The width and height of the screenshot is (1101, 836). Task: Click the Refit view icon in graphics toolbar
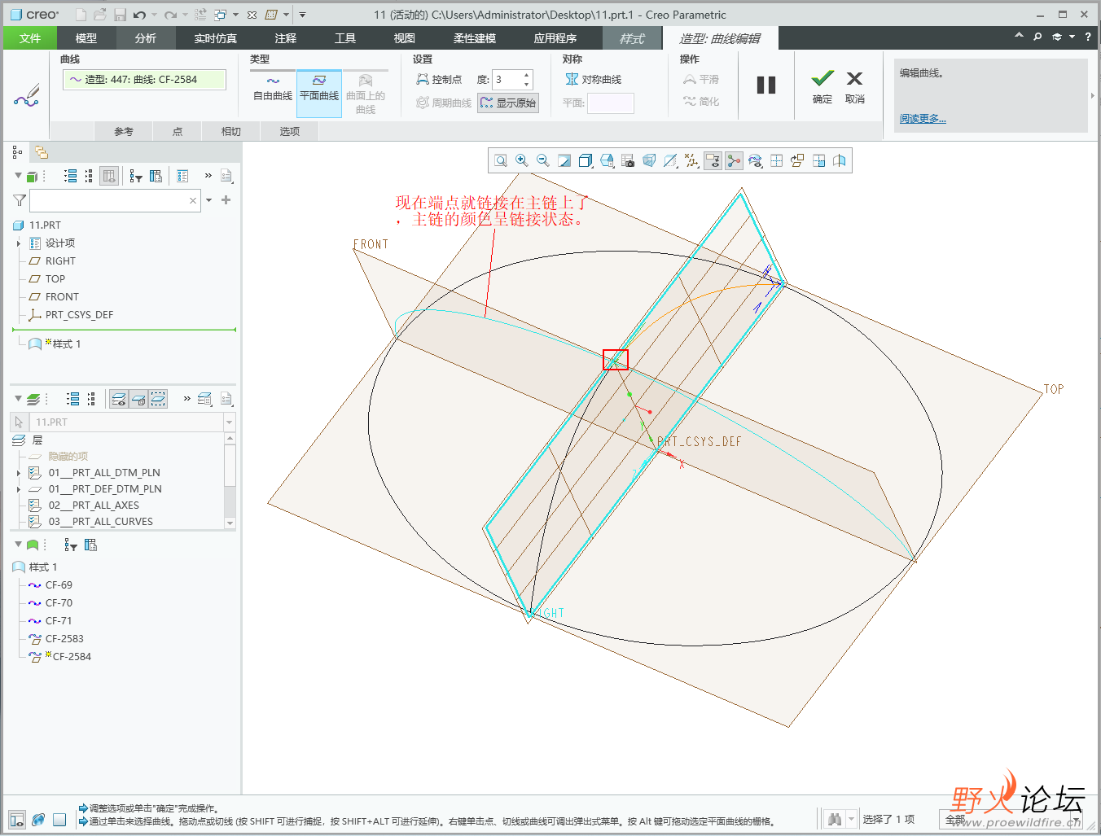(501, 161)
